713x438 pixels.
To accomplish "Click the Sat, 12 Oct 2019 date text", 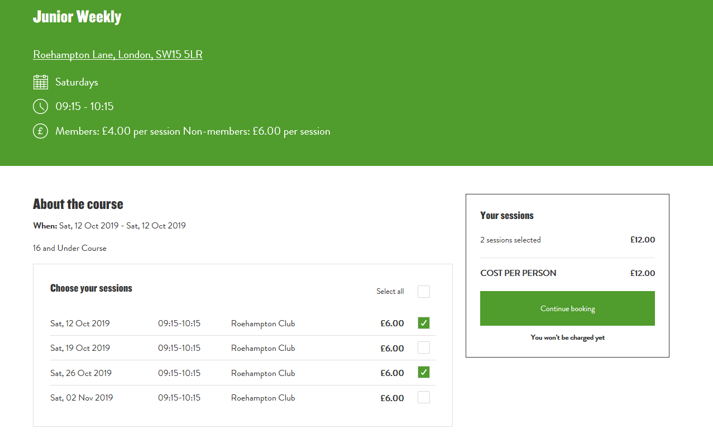I will (80, 323).
